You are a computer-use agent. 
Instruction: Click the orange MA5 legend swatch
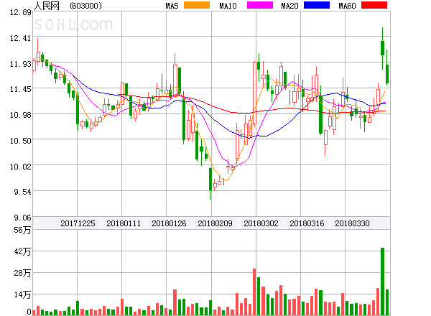197,5
